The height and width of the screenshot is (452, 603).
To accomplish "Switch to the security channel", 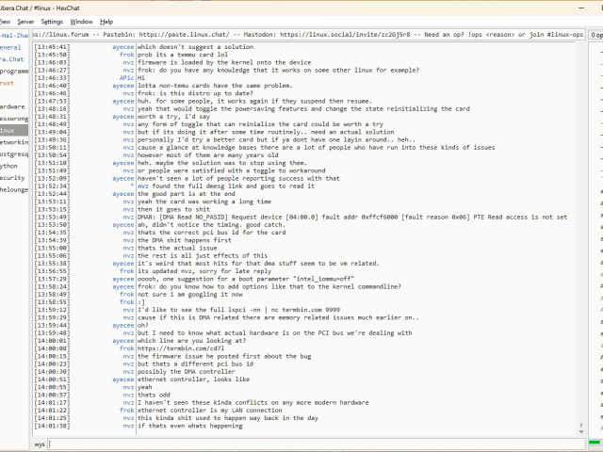I will 12,177.
